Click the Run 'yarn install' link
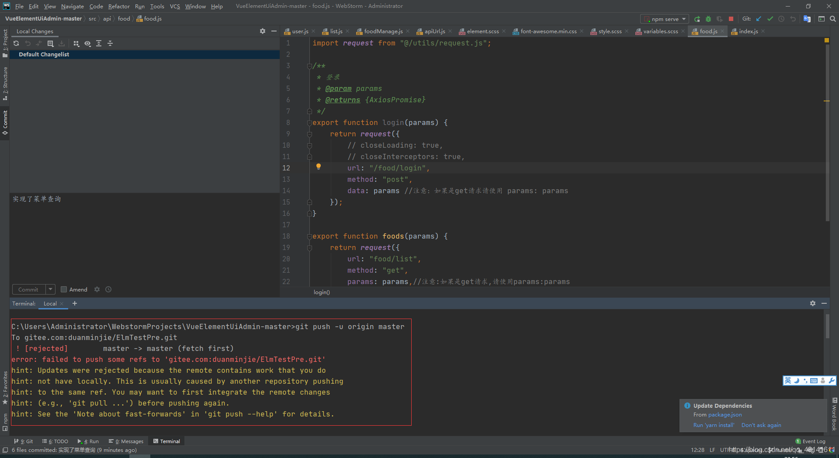839x458 pixels. pos(714,425)
